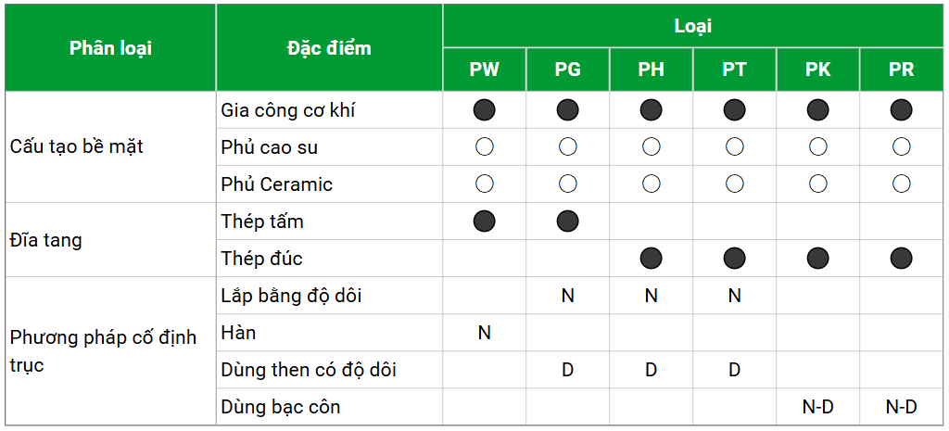This screenshot has height=431, width=949.
Task: Click the filled circle for PK Thép đúc
Action: pyautogui.click(x=817, y=259)
